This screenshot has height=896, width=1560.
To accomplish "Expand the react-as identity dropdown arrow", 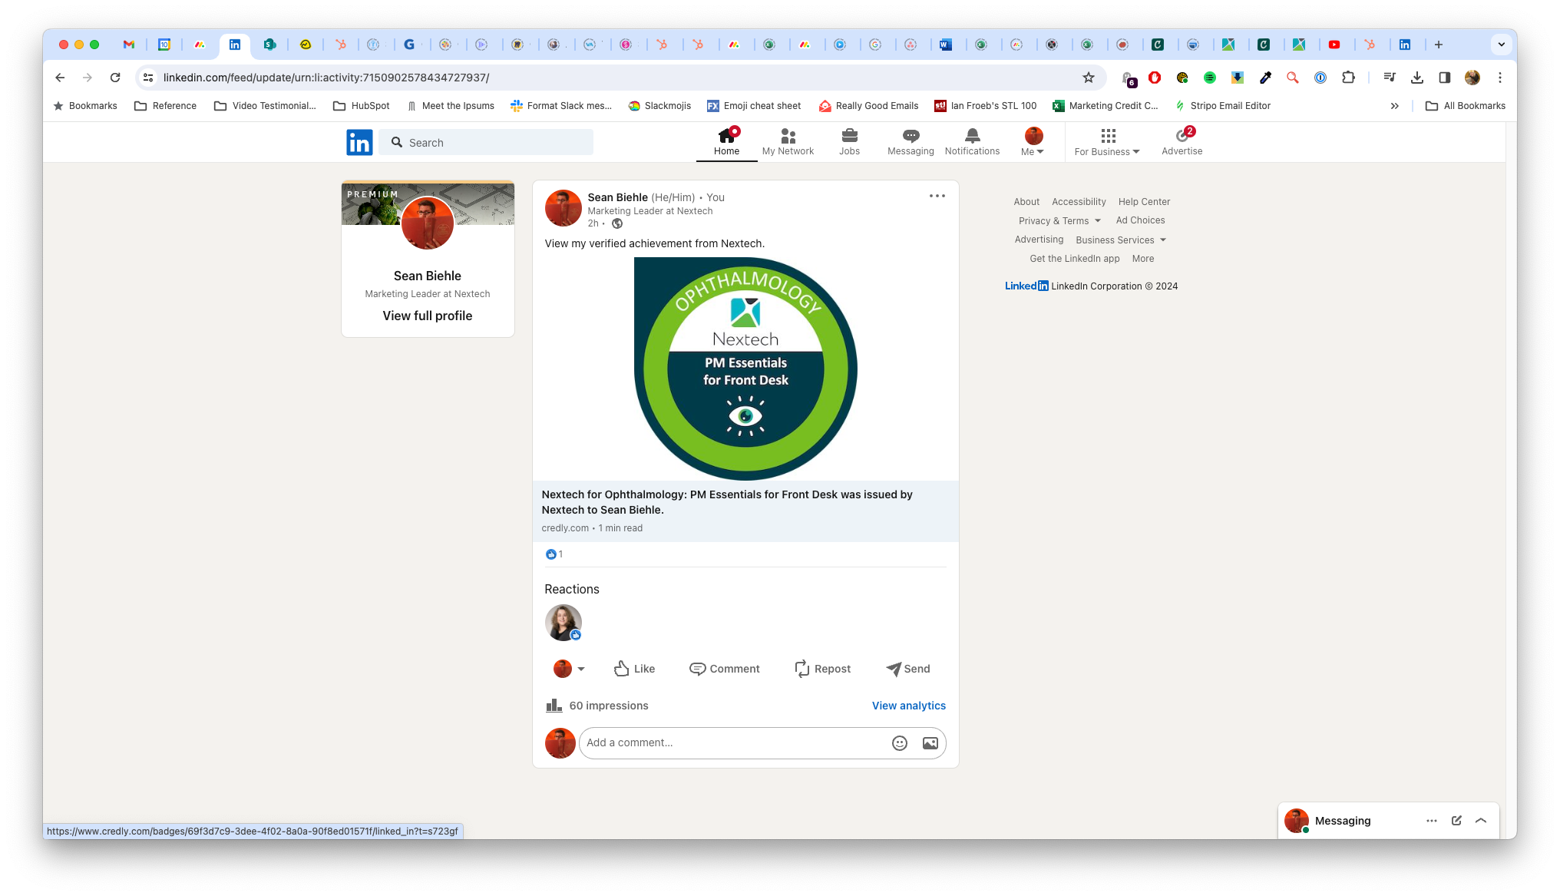I will [x=581, y=669].
